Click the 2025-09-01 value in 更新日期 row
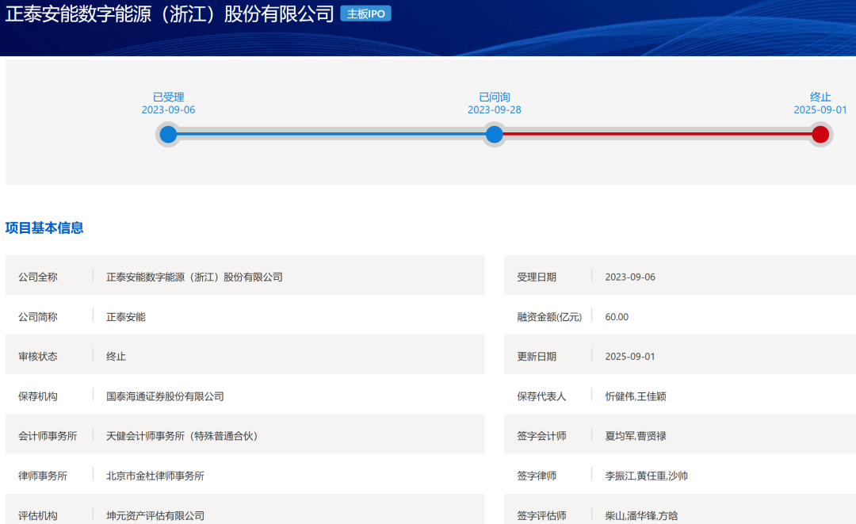The height and width of the screenshot is (524, 856). tap(630, 357)
